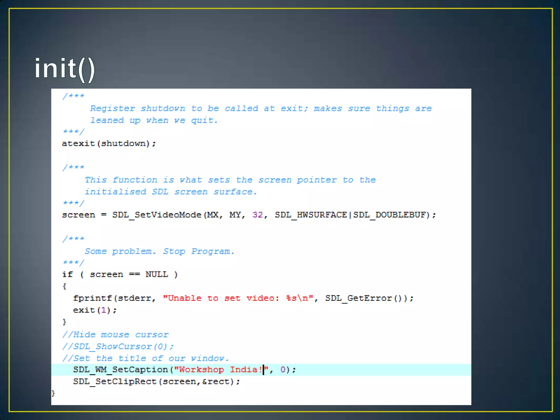This screenshot has height=420, width=560.
Task: Click the SDL_HWSURFACE flag text
Action: coord(311,215)
